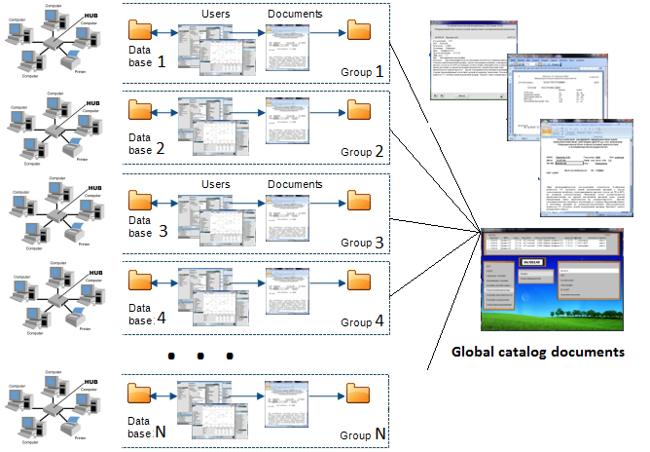Click the Group N folder icon

360,396
